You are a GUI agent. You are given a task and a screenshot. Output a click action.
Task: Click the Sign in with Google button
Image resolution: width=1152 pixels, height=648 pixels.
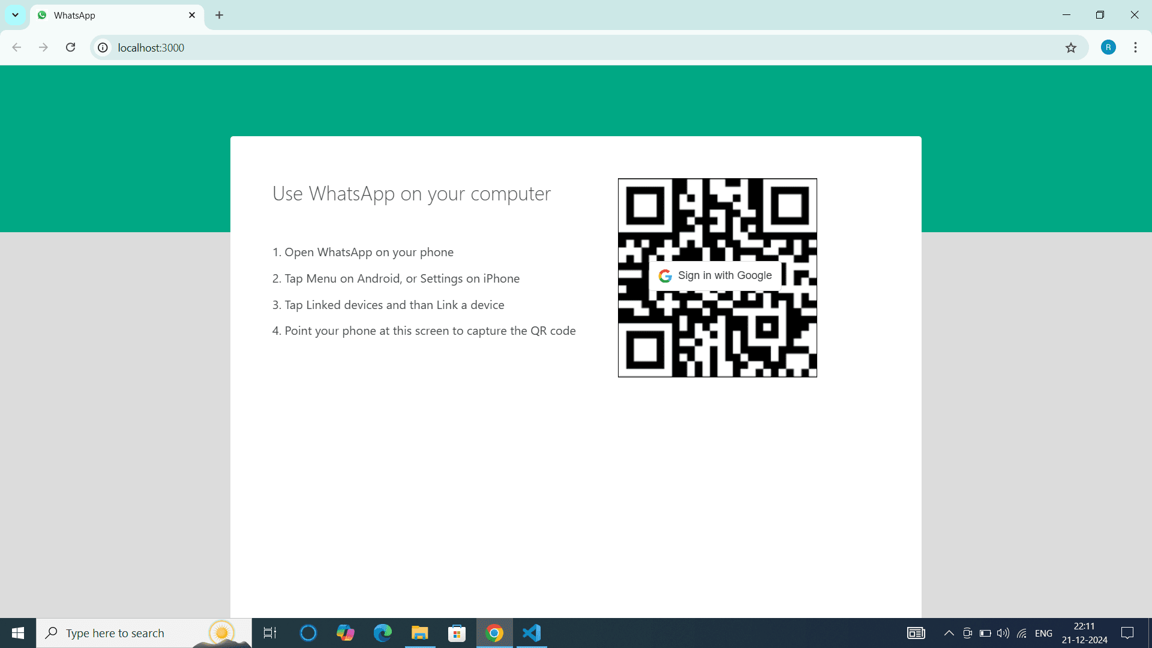[715, 275]
